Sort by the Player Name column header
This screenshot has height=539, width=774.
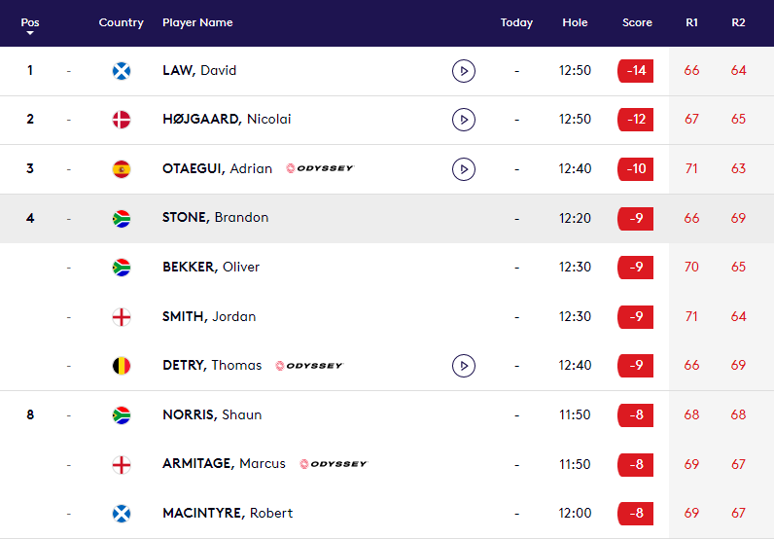[x=197, y=22]
